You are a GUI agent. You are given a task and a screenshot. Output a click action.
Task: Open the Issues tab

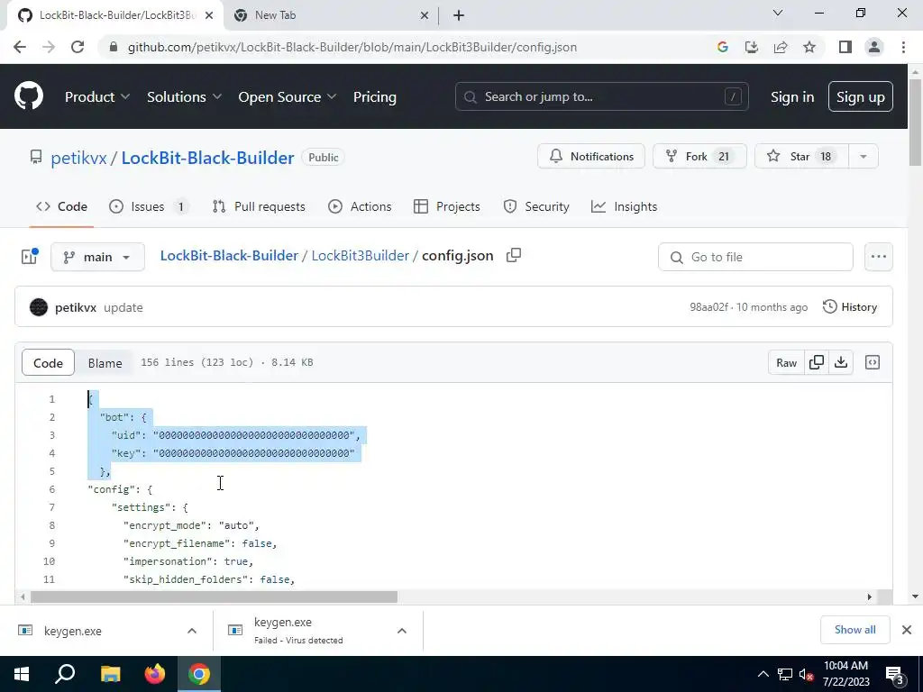[149, 206]
